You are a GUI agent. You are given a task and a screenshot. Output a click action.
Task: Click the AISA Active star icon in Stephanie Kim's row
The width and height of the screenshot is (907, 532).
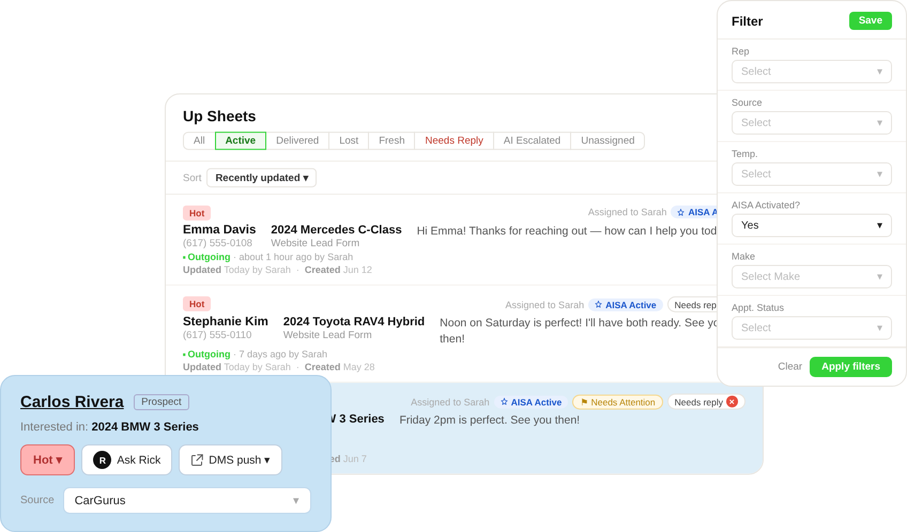tap(598, 304)
